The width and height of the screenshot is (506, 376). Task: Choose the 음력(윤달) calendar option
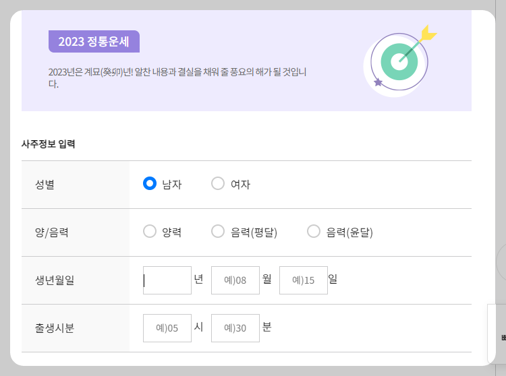click(x=314, y=231)
